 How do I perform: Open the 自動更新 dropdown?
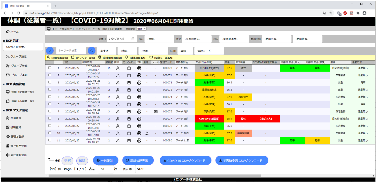tap(141, 29)
